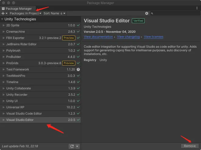Click the 10.2.2 version number
This screenshot has height=150, width=201.
pyautogui.click(x=71, y=107)
